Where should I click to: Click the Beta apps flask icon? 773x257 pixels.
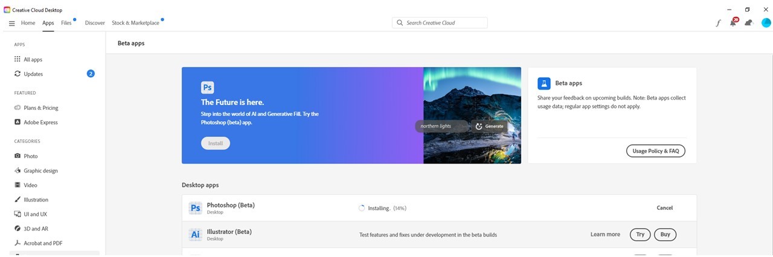point(544,83)
